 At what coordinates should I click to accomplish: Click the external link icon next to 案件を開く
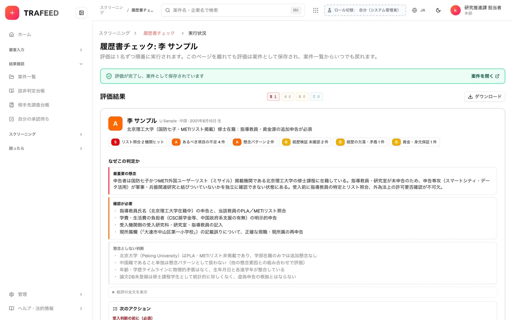click(497, 76)
